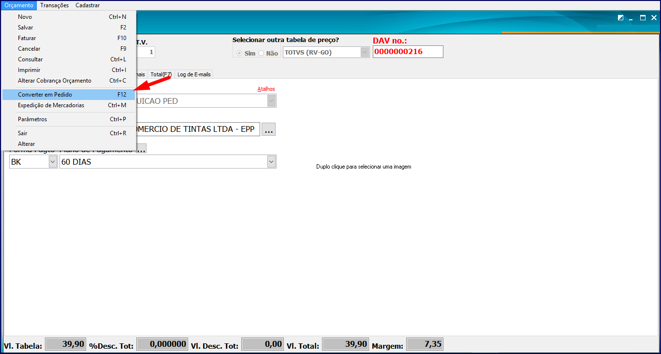Image resolution: width=661 pixels, height=354 pixels.
Task: Select Faturar menu entry
Action: coord(69,38)
